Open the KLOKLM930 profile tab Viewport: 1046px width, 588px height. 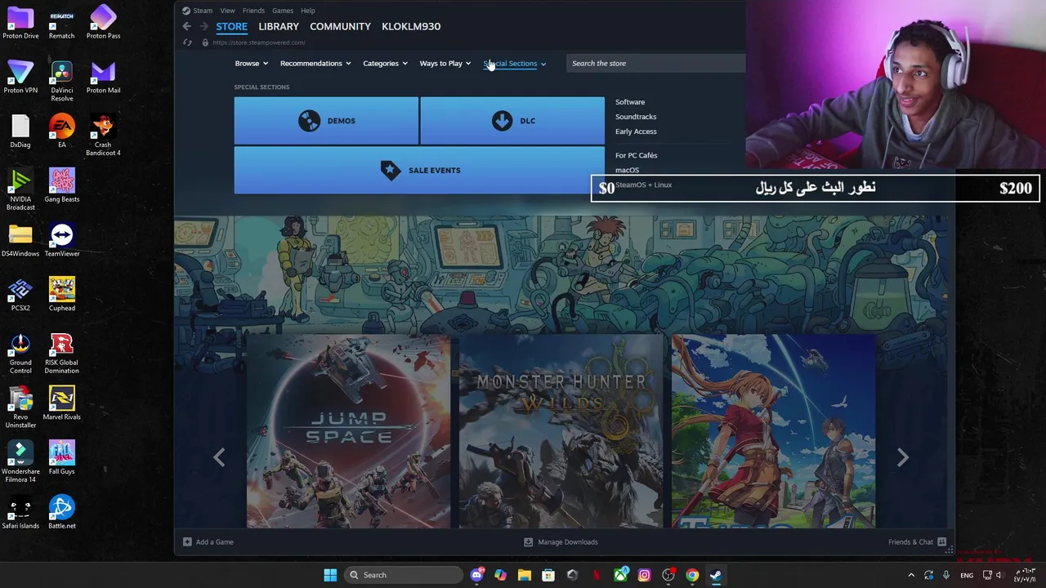411,26
